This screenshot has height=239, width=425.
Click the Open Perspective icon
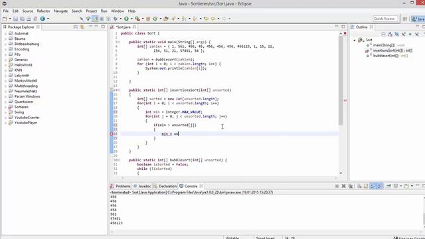[405, 19]
